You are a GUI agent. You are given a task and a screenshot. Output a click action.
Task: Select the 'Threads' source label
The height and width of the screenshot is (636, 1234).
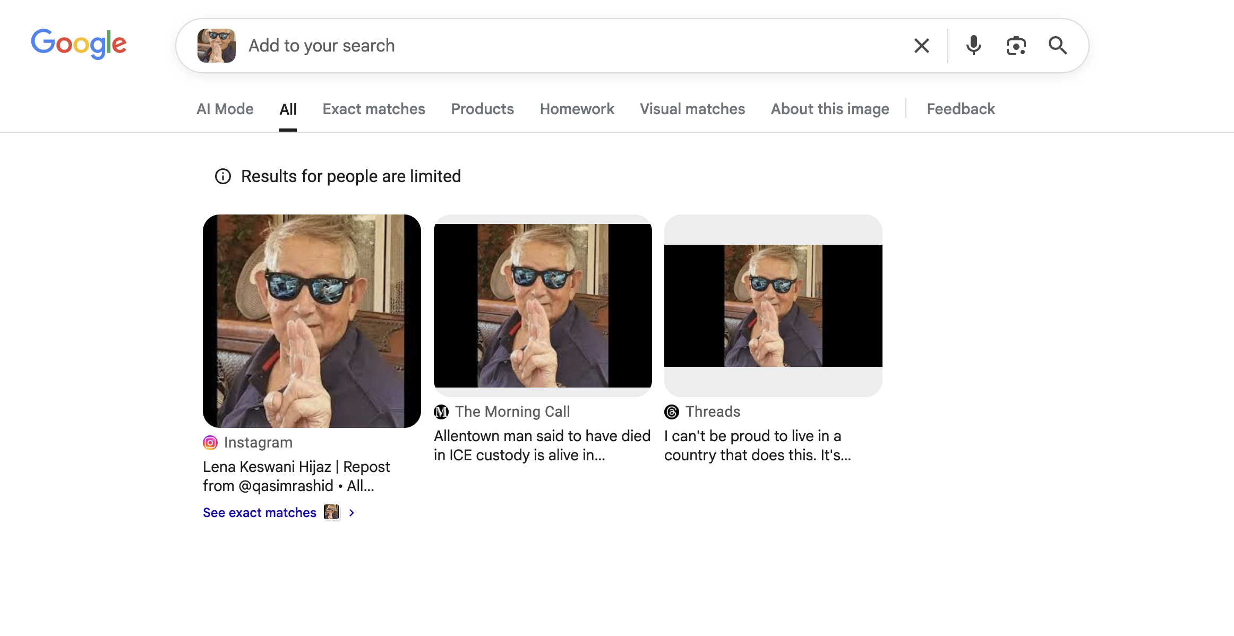[713, 411]
